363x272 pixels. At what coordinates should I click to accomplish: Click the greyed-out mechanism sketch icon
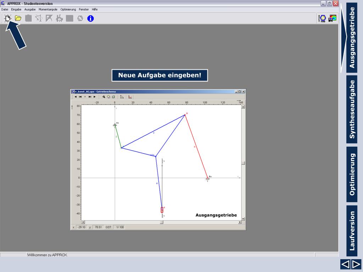(x=39, y=18)
